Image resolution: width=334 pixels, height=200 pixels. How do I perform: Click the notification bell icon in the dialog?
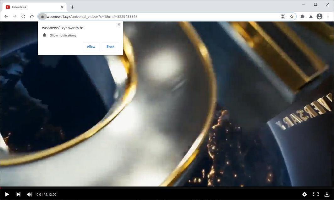pyautogui.click(x=44, y=35)
